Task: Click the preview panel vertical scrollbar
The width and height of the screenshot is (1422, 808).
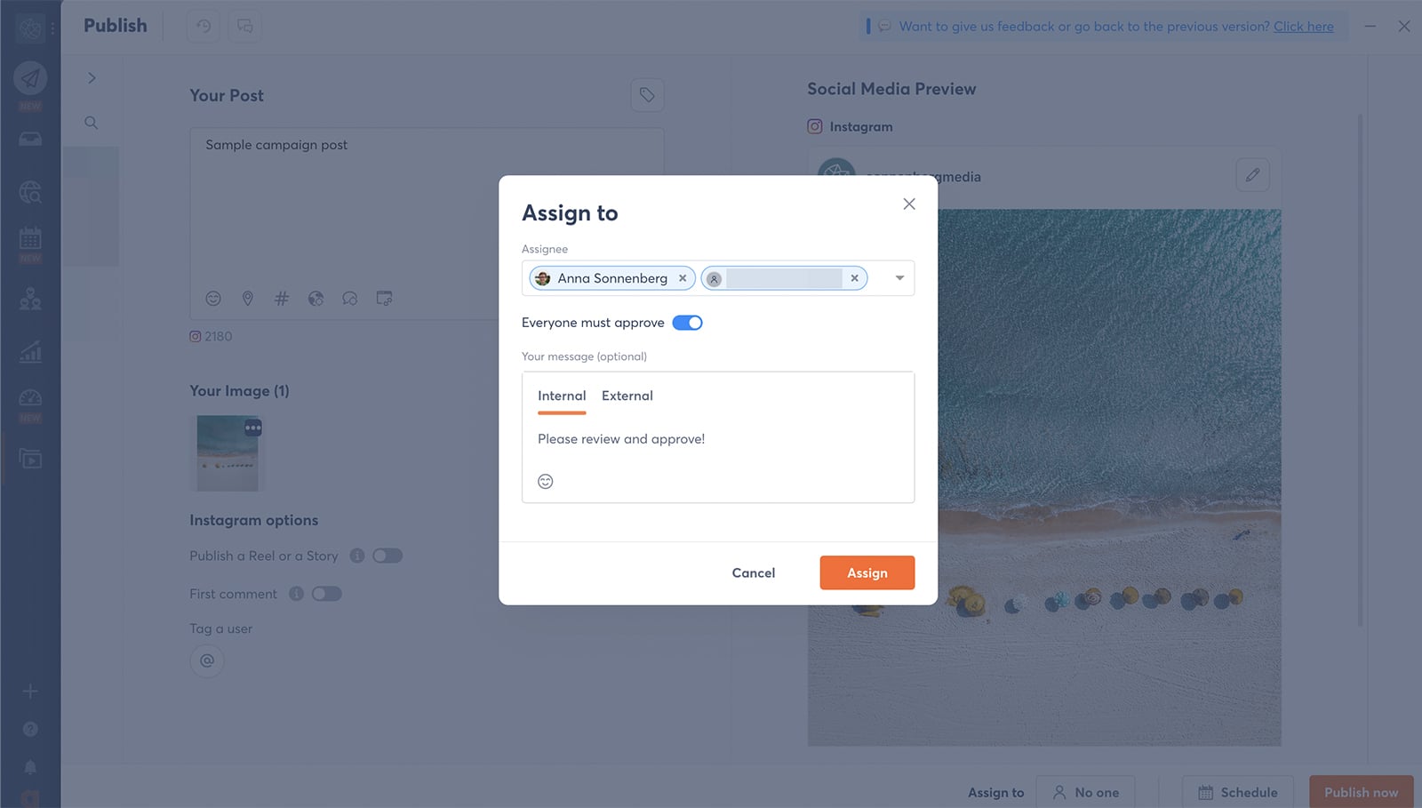Action: click(1360, 371)
